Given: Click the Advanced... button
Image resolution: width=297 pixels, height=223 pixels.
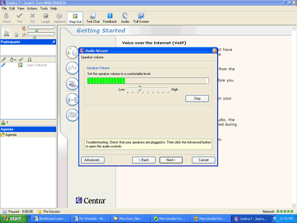Looking at the screenshot, I should coord(93,160).
